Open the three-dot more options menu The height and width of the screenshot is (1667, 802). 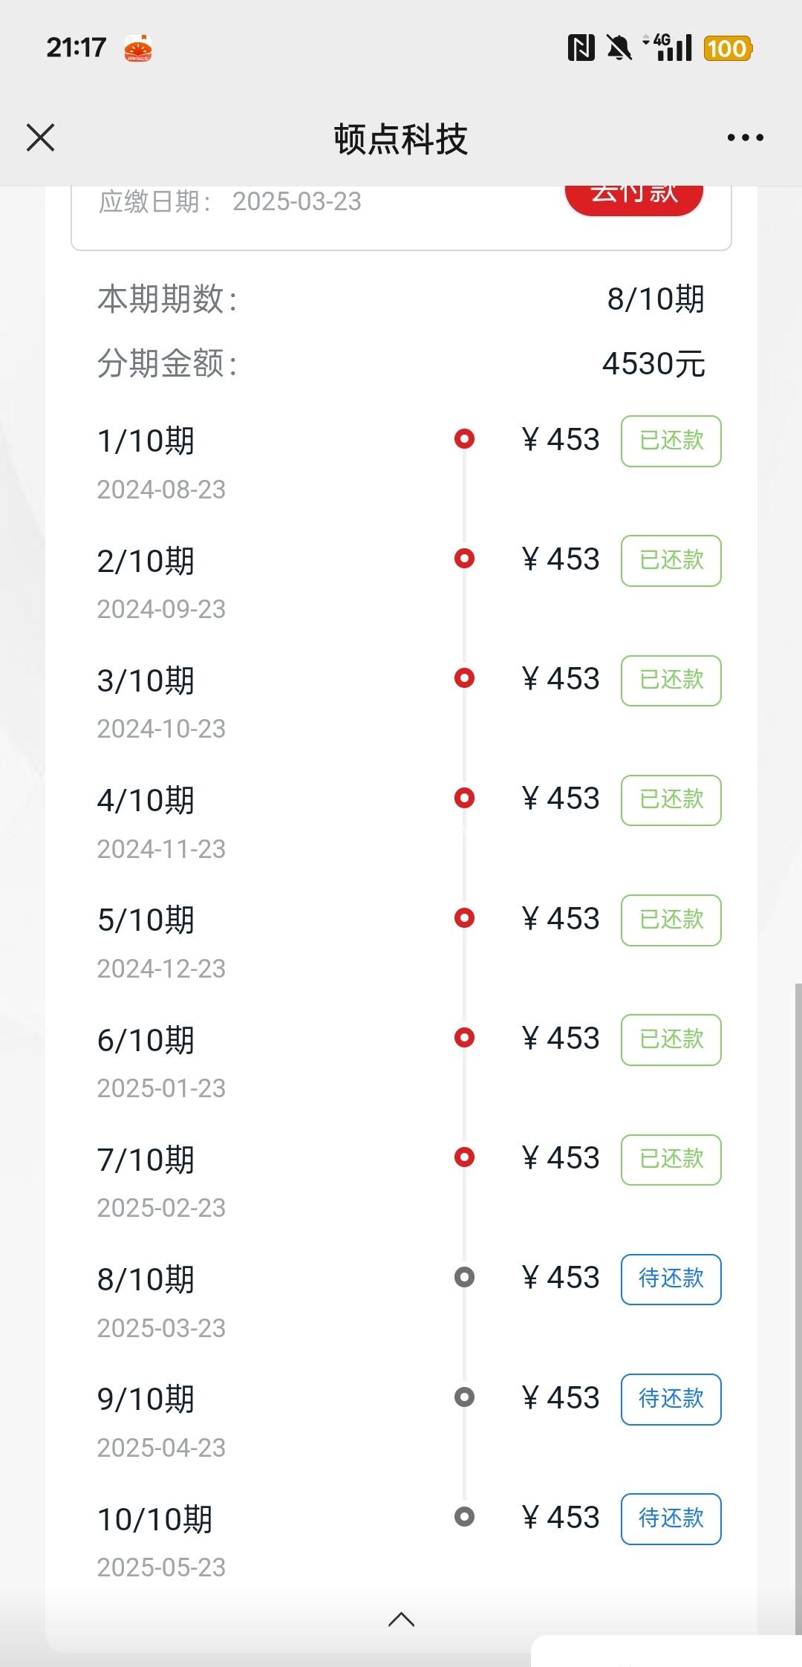click(745, 138)
